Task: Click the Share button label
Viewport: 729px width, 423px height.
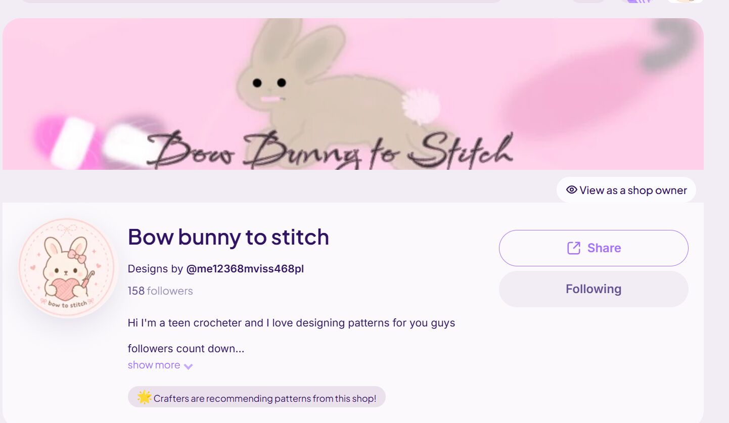Action: tap(604, 248)
